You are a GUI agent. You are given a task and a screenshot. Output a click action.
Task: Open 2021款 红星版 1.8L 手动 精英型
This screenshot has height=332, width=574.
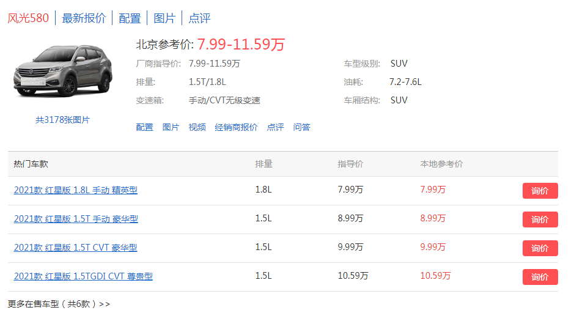(76, 190)
